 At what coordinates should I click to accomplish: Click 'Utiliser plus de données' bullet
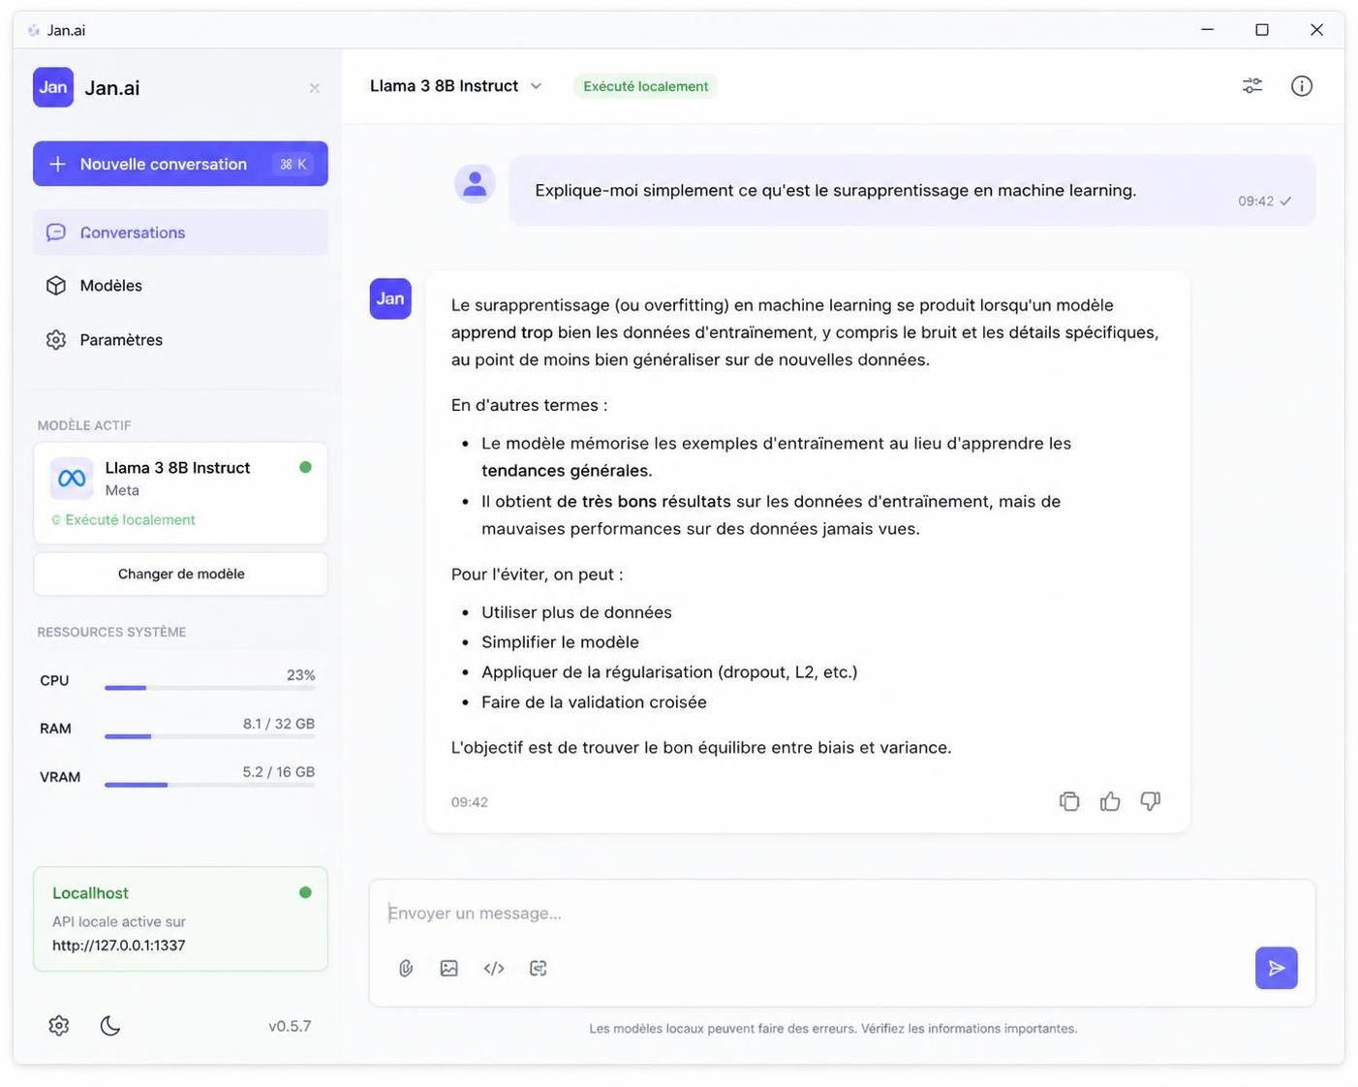click(x=576, y=612)
